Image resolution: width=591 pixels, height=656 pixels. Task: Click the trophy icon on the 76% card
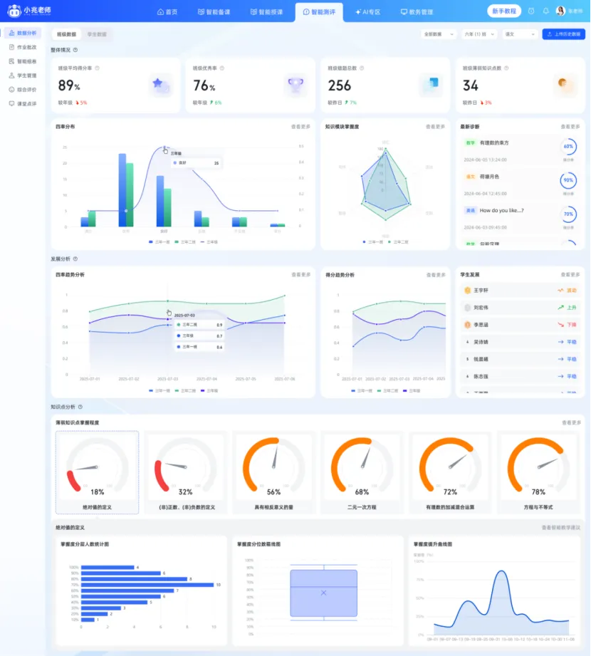pos(295,85)
